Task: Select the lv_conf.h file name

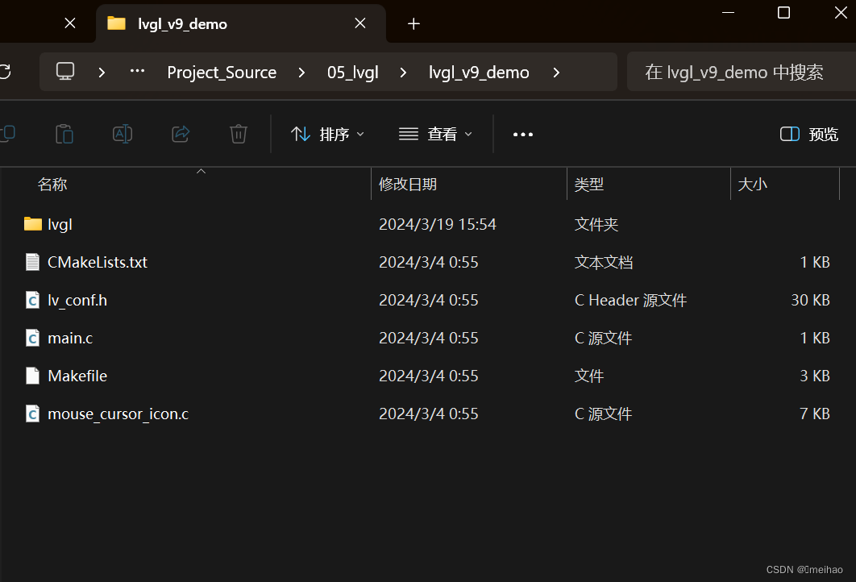Action: [77, 301]
